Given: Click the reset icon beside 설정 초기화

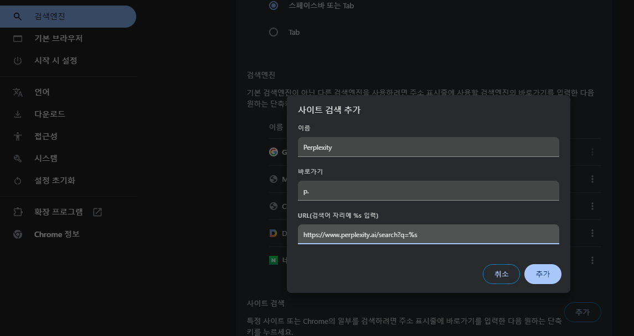Looking at the screenshot, I should (x=17, y=181).
